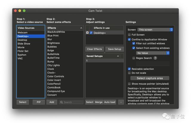This screenshot has width=191, height=125.
Task: Click the effects Search field
Action: (71, 102)
